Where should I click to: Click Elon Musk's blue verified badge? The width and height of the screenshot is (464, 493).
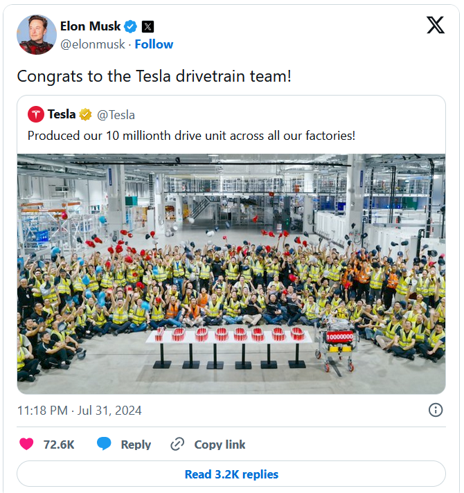point(131,26)
